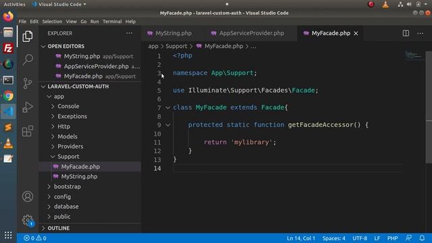The height and width of the screenshot is (243, 432).
Task: Change line ending via LF status item
Action: click(x=377, y=238)
